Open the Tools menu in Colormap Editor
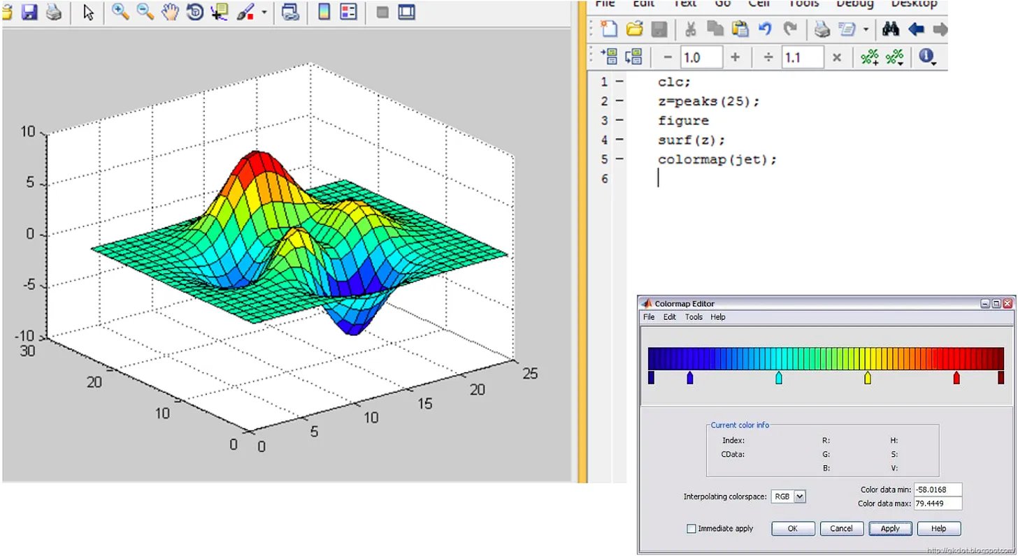The height and width of the screenshot is (556, 1018). (694, 317)
